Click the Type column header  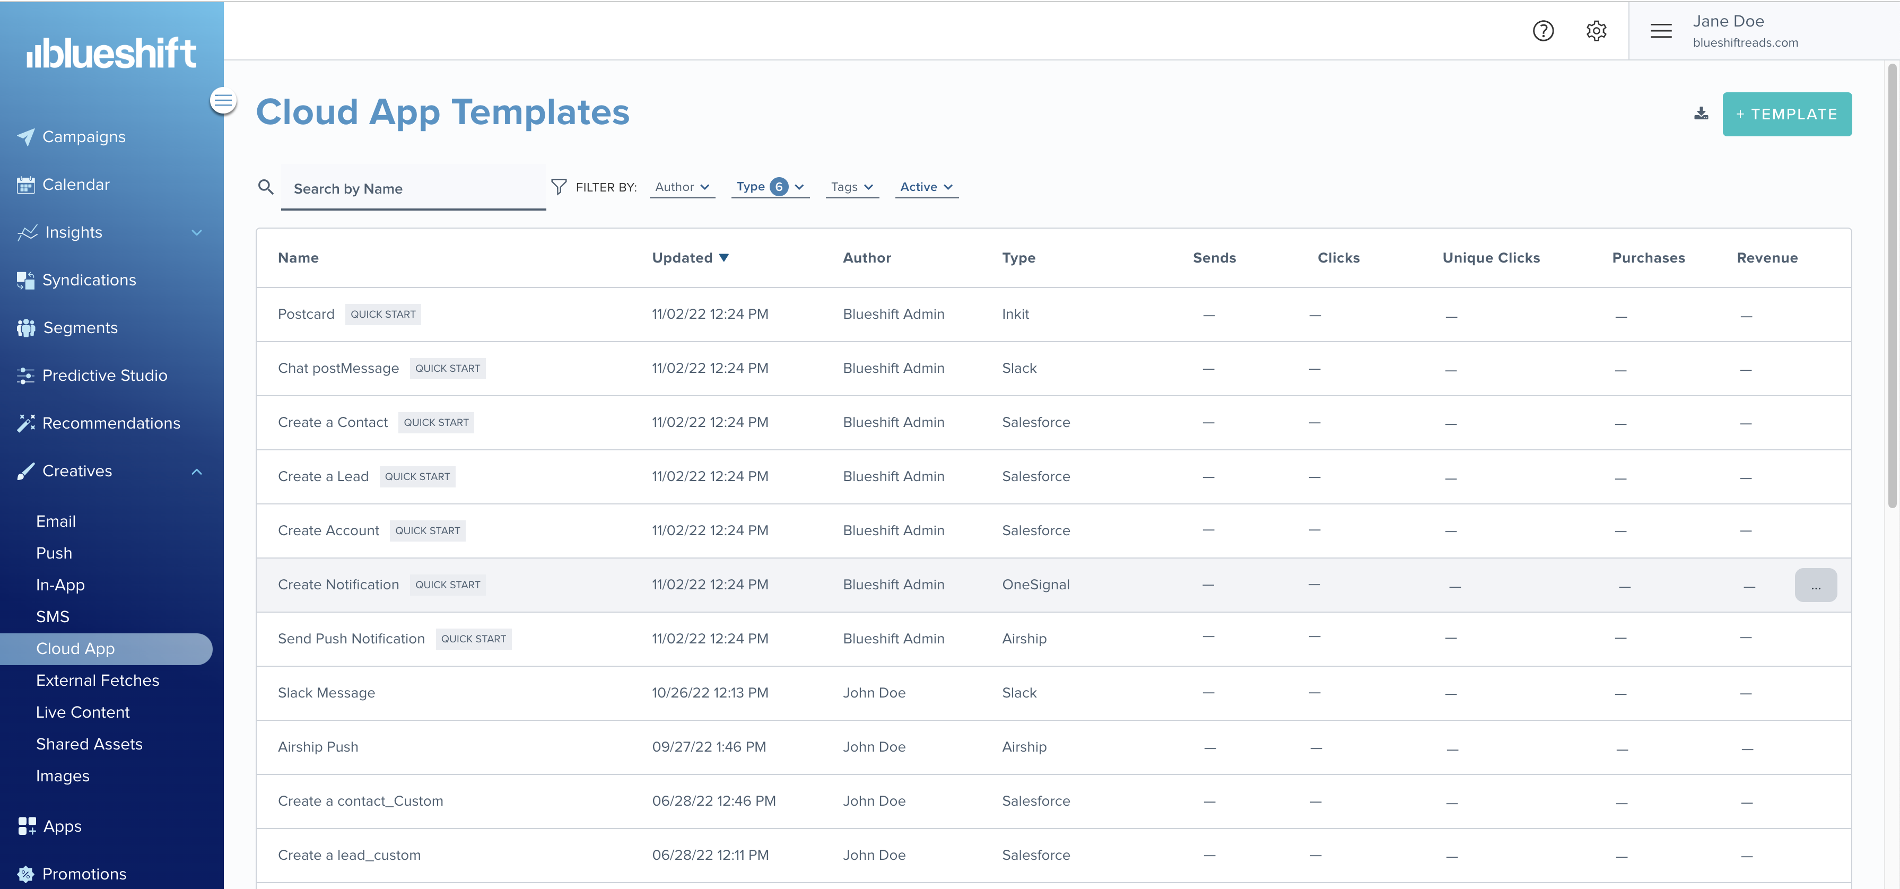pyautogui.click(x=1018, y=257)
